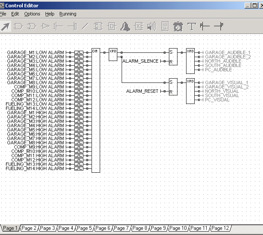
Task: Select the XE expander block tool
Action: (139, 27)
